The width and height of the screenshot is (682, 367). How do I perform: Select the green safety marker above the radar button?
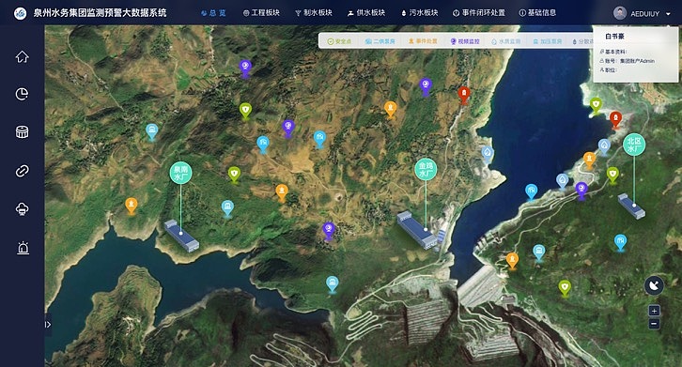pyautogui.click(x=565, y=288)
